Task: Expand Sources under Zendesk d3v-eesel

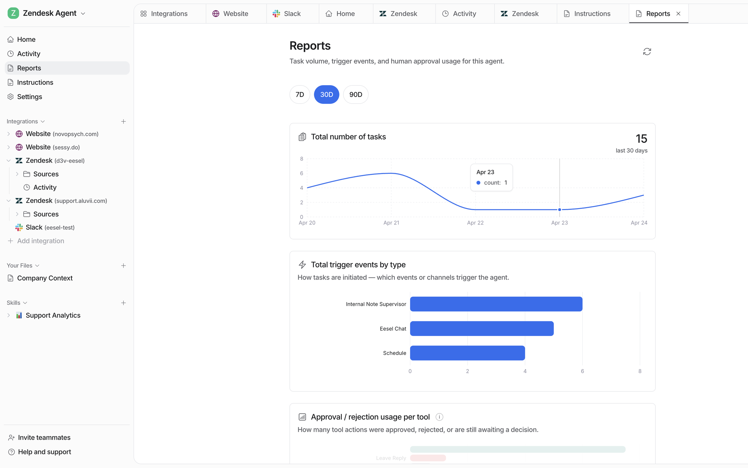Action: tap(17, 174)
